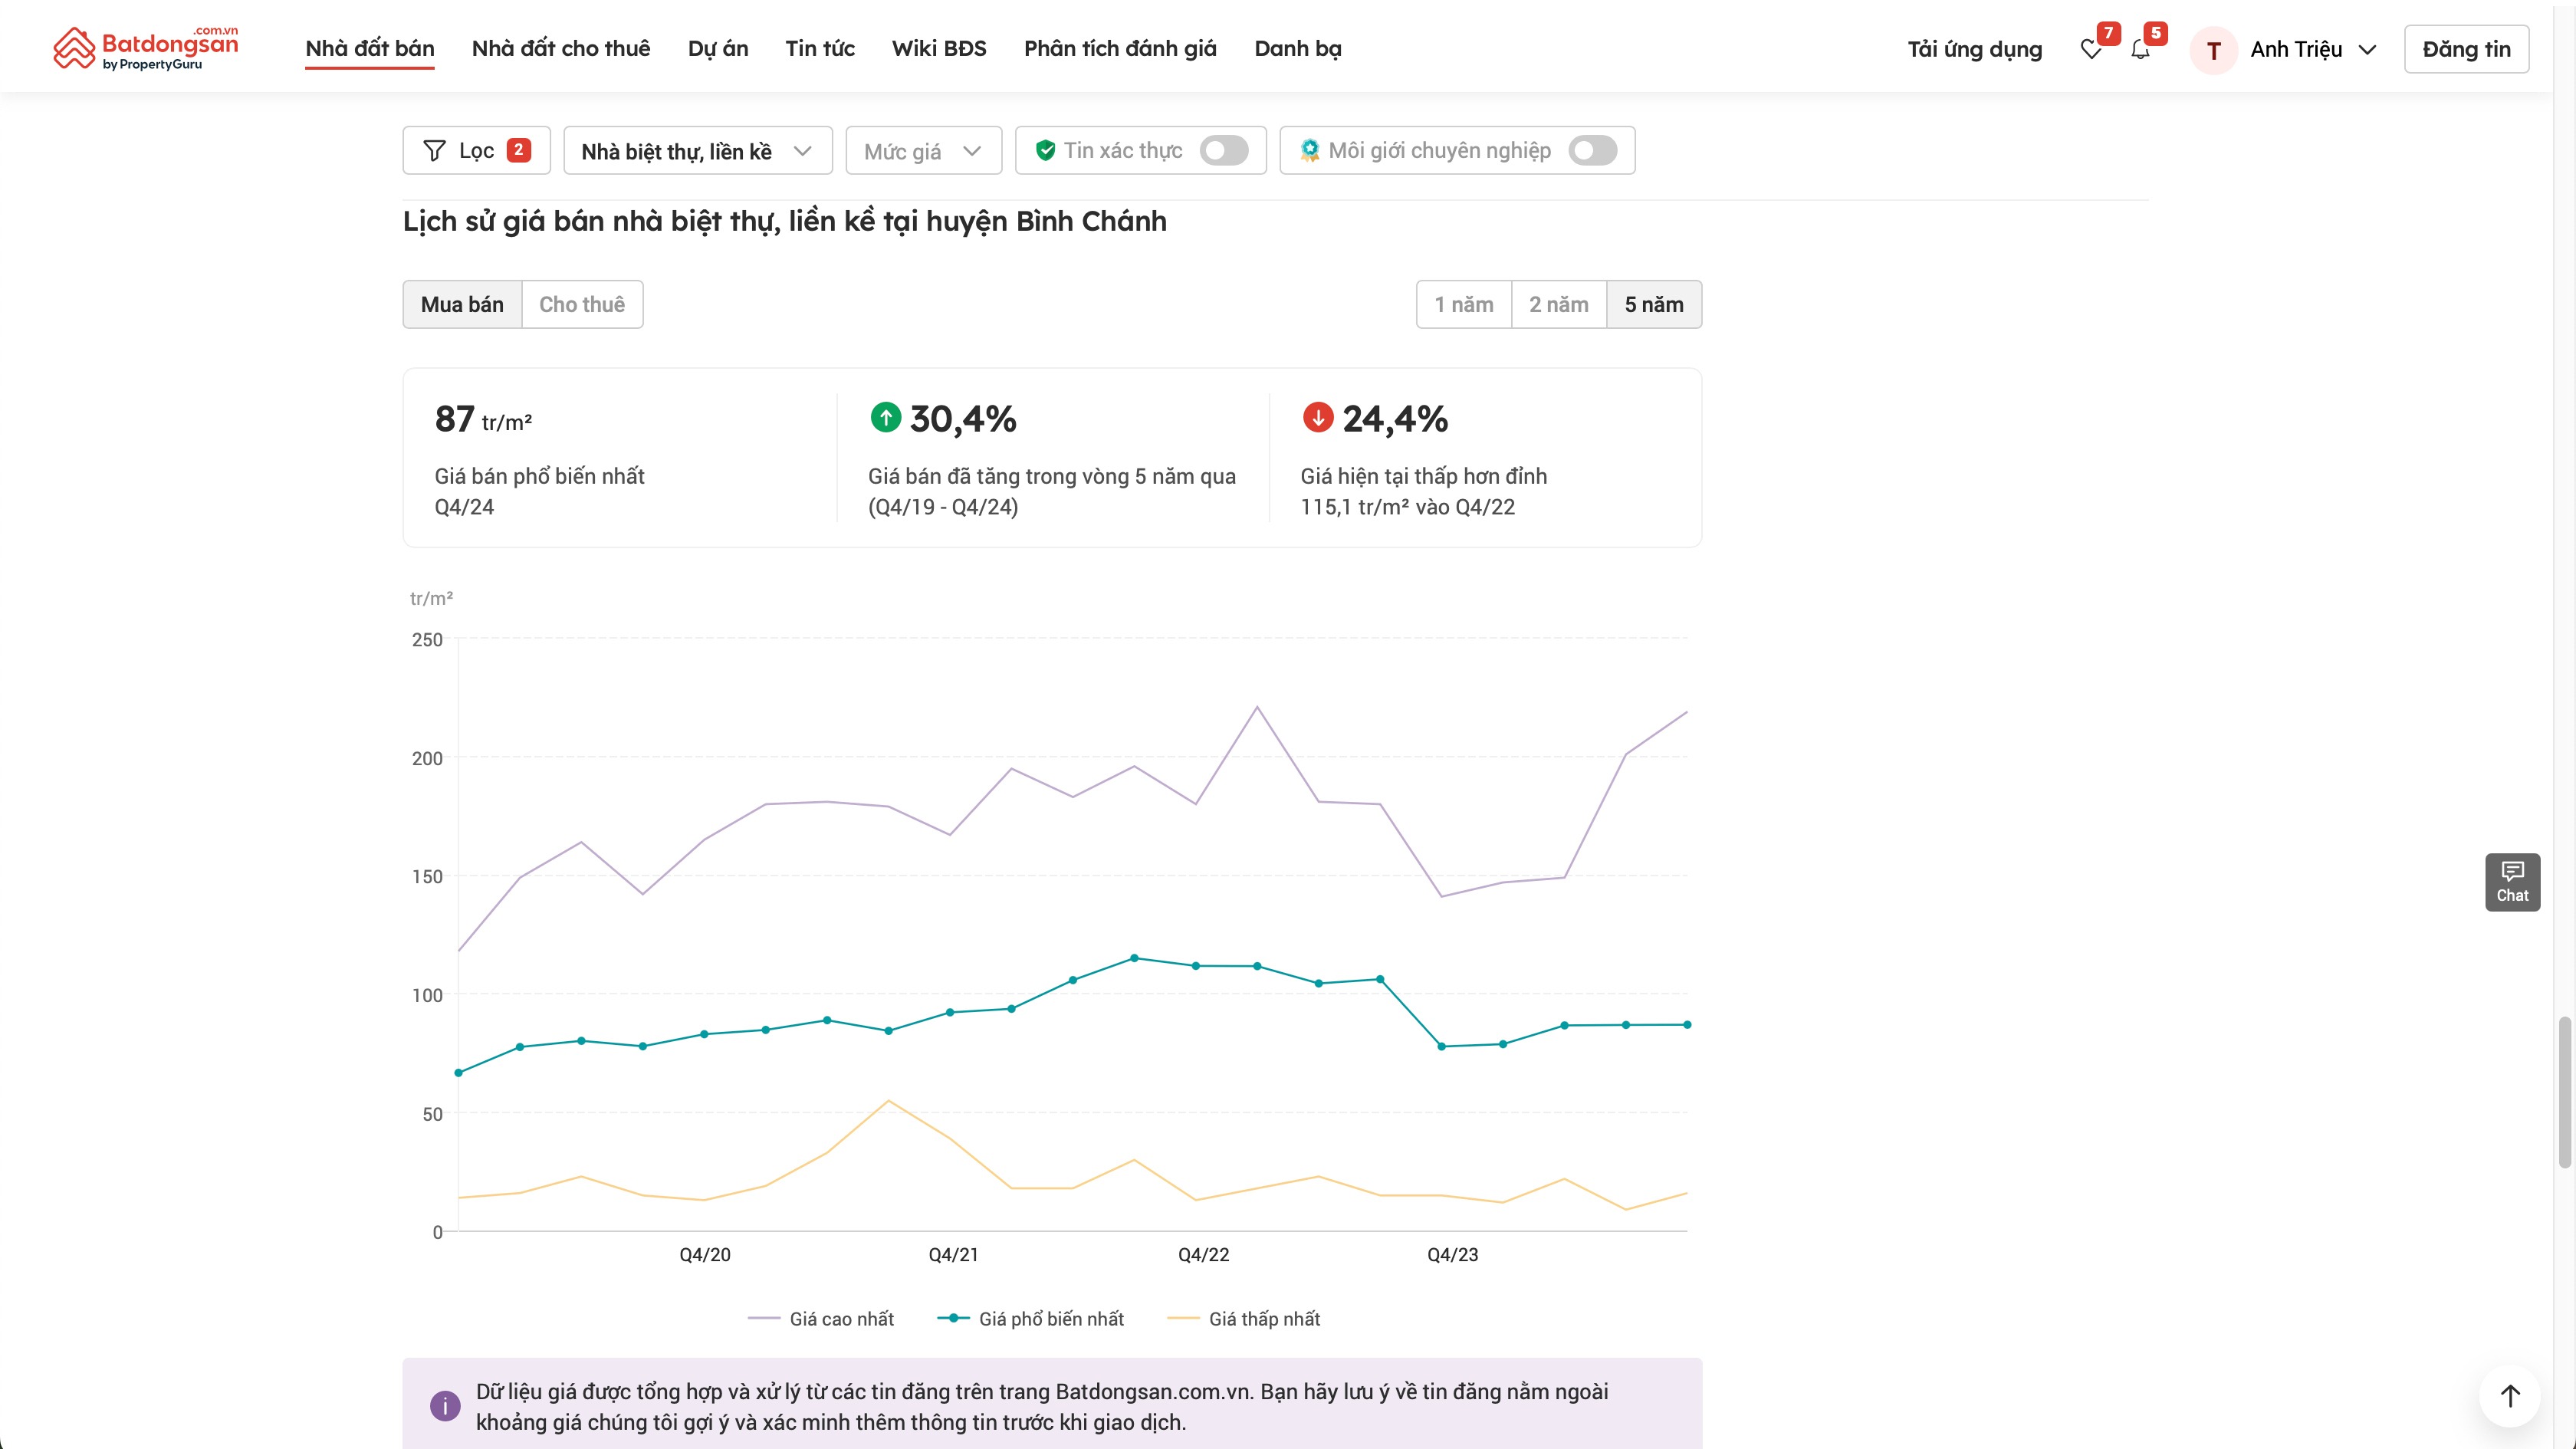Click the page vertical scrollbar thumb
Screen dimensions: 2576x1449
[x=2564, y=1090]
